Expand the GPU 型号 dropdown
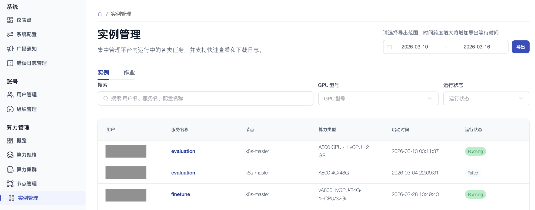 [x=378, y=99]
